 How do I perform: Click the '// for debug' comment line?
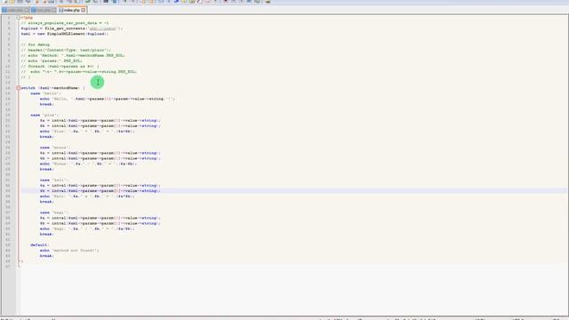pyautogui.click(x=36, y=44)
